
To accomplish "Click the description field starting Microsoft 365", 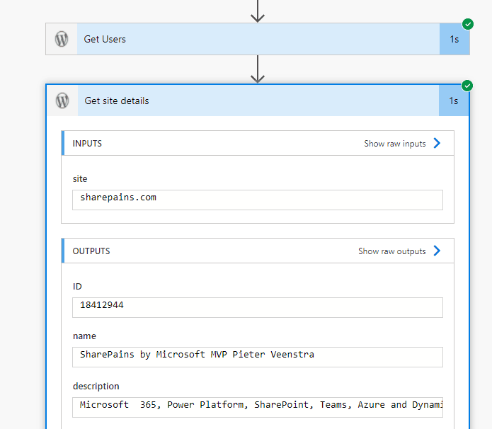I will (x=258, y=407).
